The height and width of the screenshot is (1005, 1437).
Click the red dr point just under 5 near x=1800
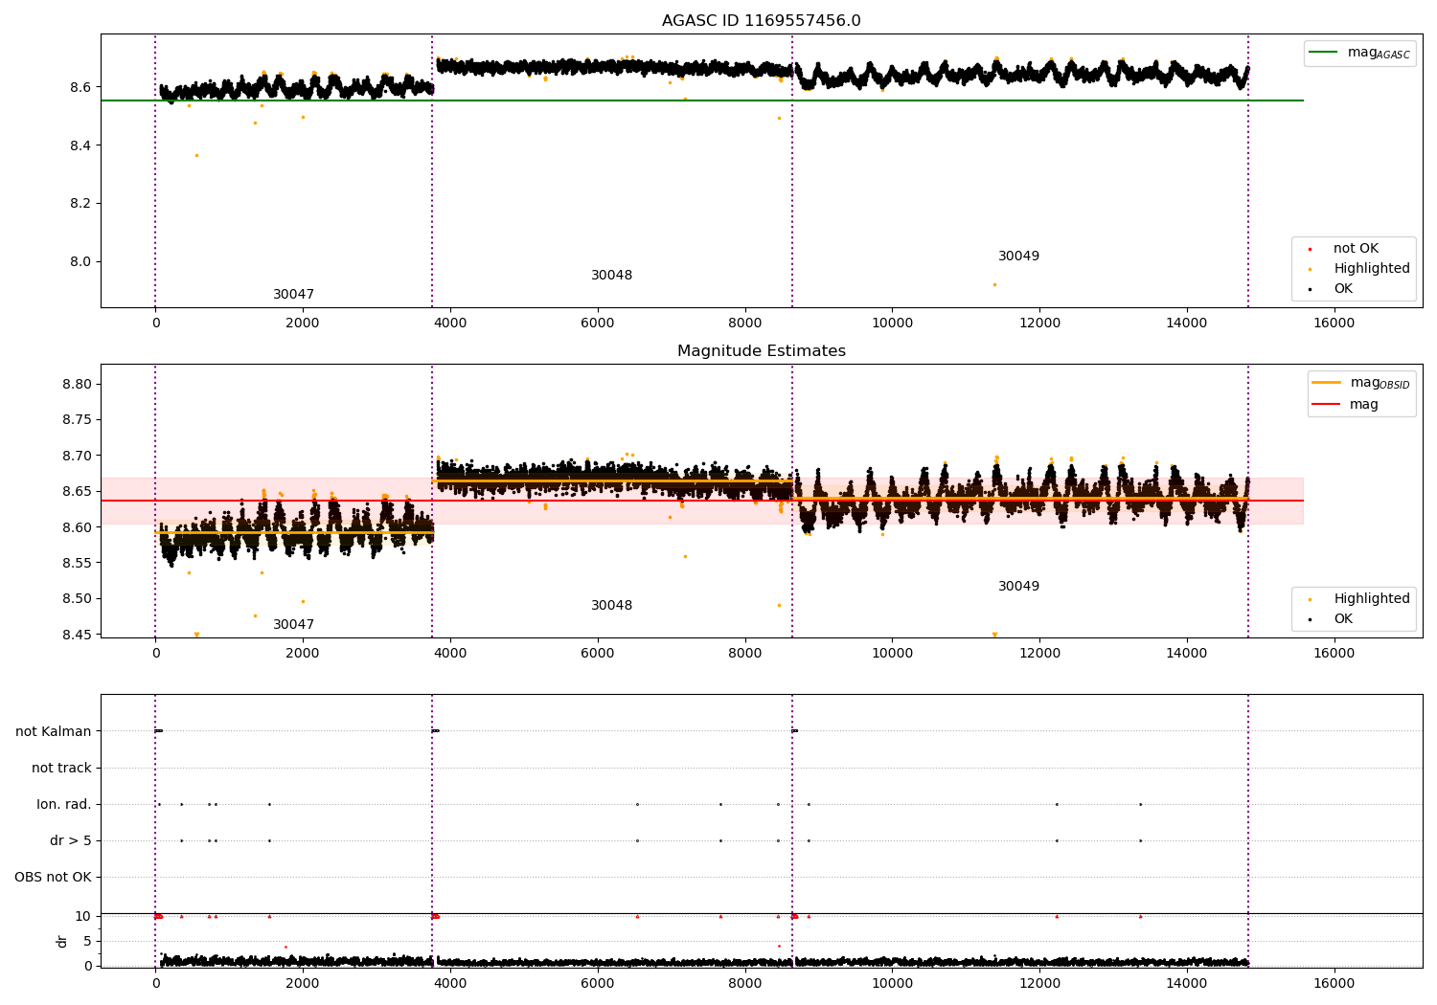285,948
